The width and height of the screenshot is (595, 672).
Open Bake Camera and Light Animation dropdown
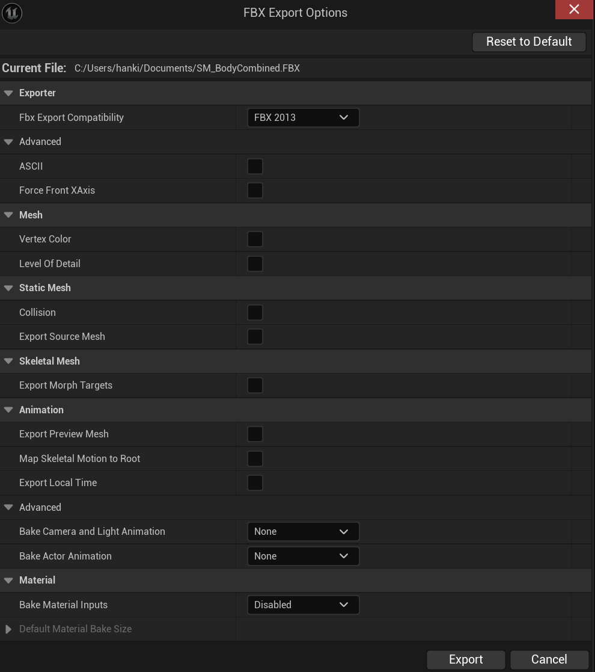click(303, 532)
